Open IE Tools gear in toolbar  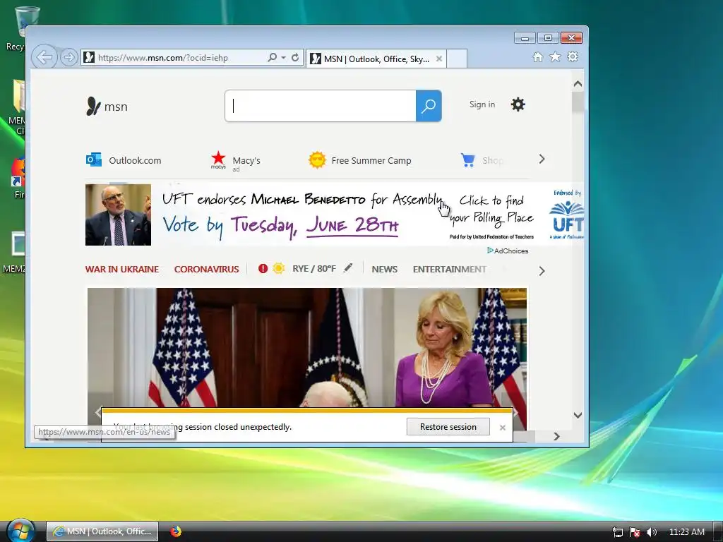point(573,57)
